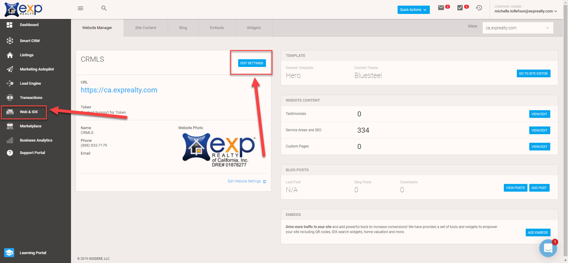Click View/Edit for Custom Pages
Image resolution: width=568 pixels, height=263 pixels.
(x=539, y=147)
